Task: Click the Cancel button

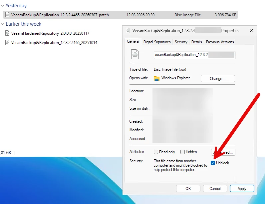Action: point(215,189)
